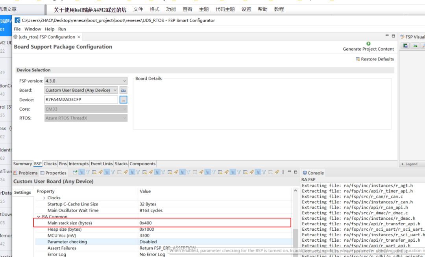Select the Main stack size (bytes) row
The height and width of the screenshot is (257, 425).
(x=163, y=223)
